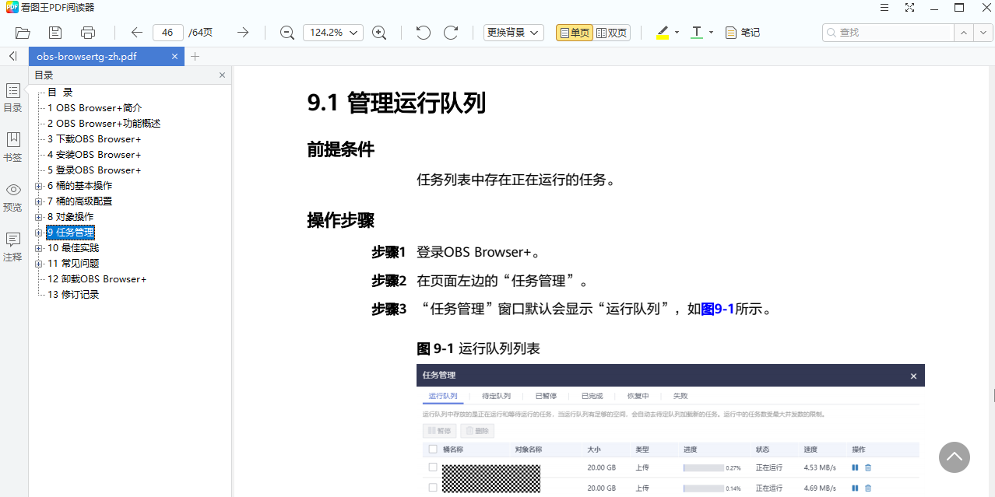Go to next page arrow
The height and width of the screenshot is (497, 995).
tap(243, 33)
